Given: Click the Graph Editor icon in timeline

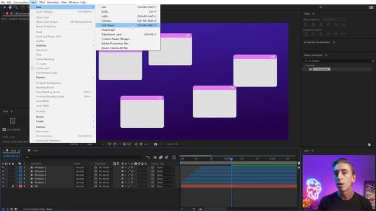Looking at the screenshot, I should click(x=174, y=157).
